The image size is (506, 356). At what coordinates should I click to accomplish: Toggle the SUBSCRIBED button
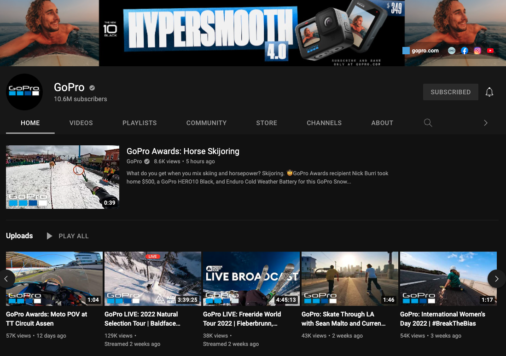tap(450, 92)
